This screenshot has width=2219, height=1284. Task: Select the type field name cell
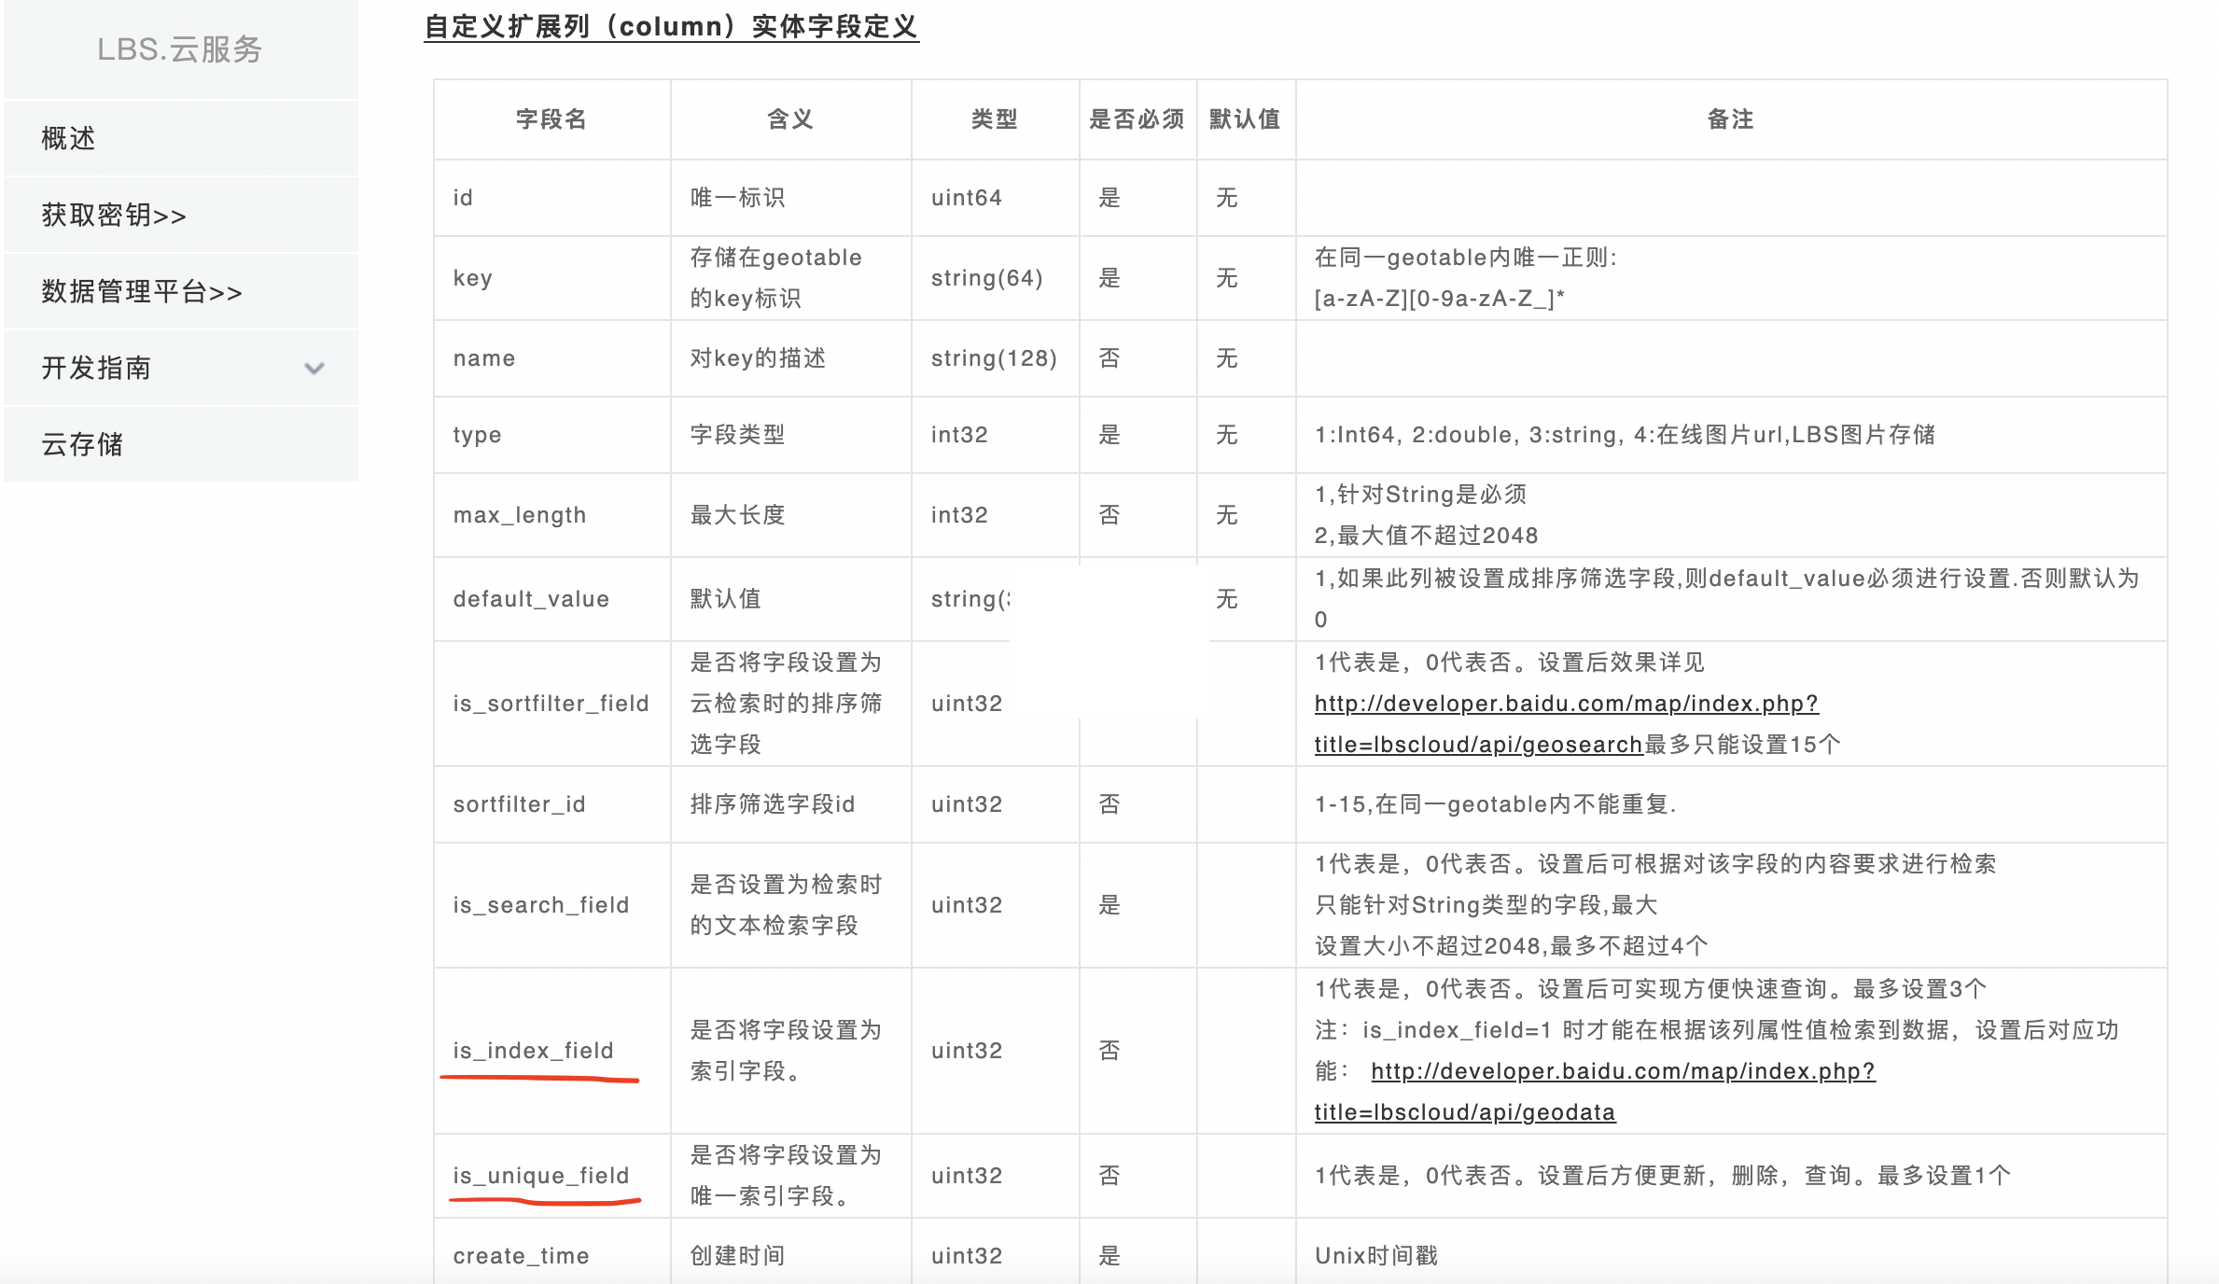(x=552, y=435)
